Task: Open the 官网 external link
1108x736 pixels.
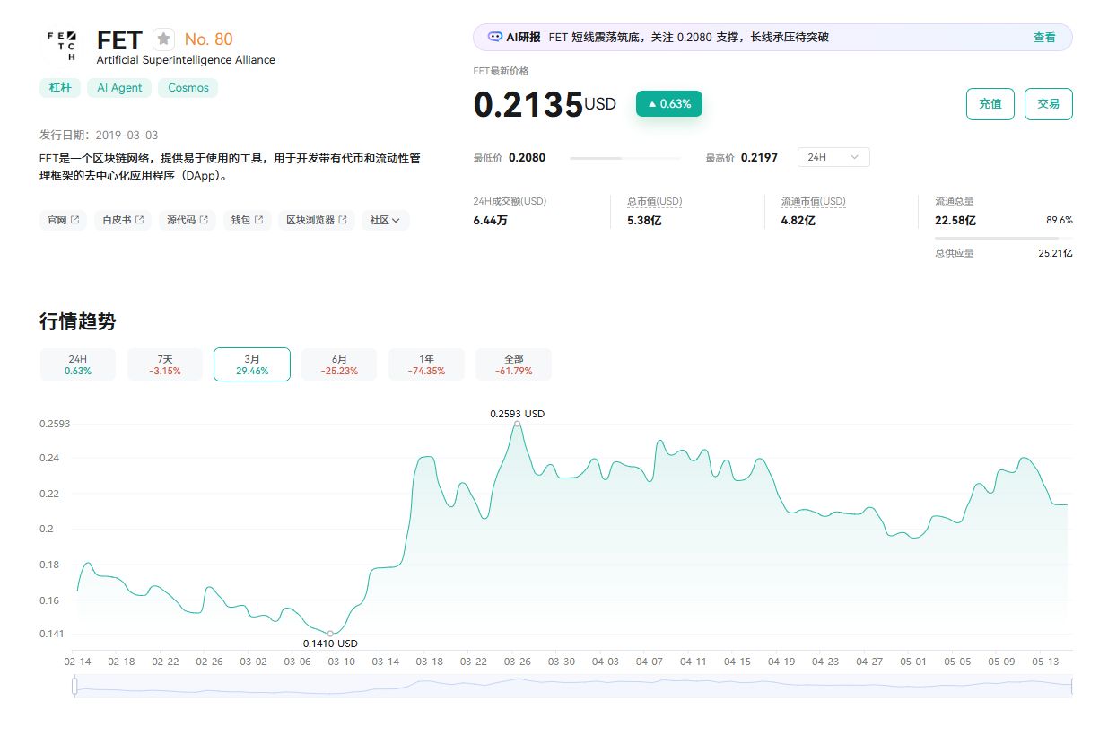Action: [x=63, y=220]
